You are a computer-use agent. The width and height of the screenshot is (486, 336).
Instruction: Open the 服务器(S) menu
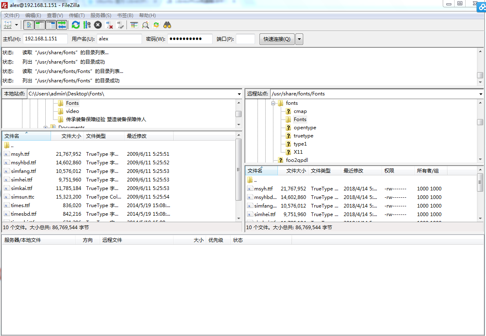click(x=101, y=15)
